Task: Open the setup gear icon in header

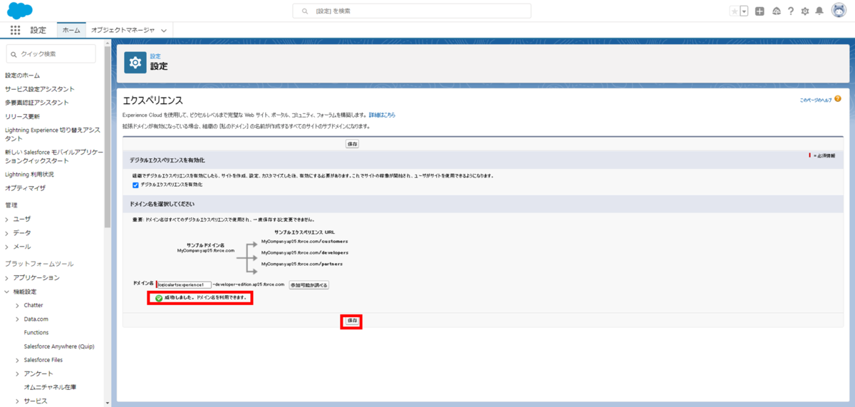Action: (805, 11)
